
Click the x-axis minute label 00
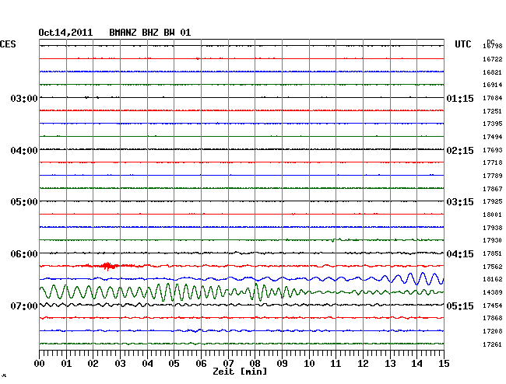(x=40, y=364)
